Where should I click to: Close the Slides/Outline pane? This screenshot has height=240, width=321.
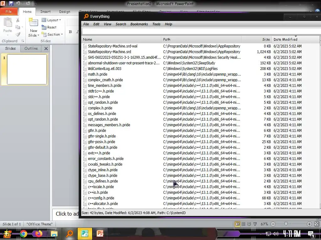[x=46, y=48]
